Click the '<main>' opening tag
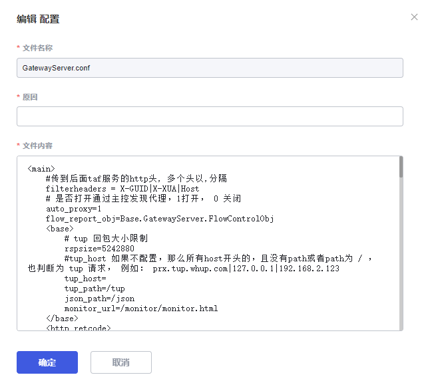This screenshot has height=381, width=428. coord(41,169)
